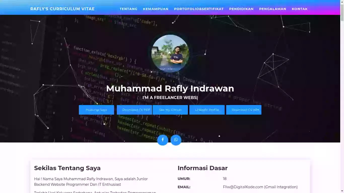Screen dimensions: 344x193
Task: Select the Kemampuan navigation item
Action: pos(156,9)
